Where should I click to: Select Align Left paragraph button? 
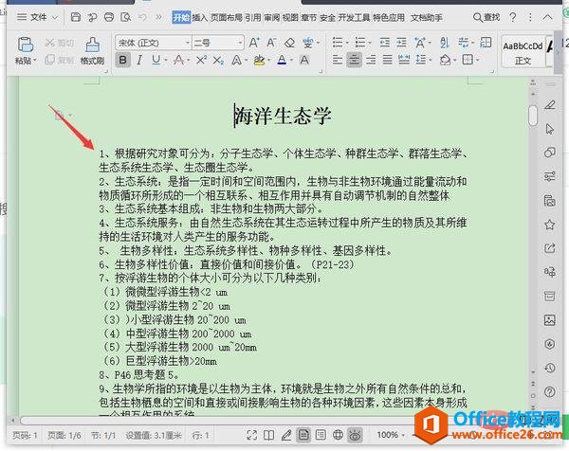pyautogui.click(x=338, y=60)
